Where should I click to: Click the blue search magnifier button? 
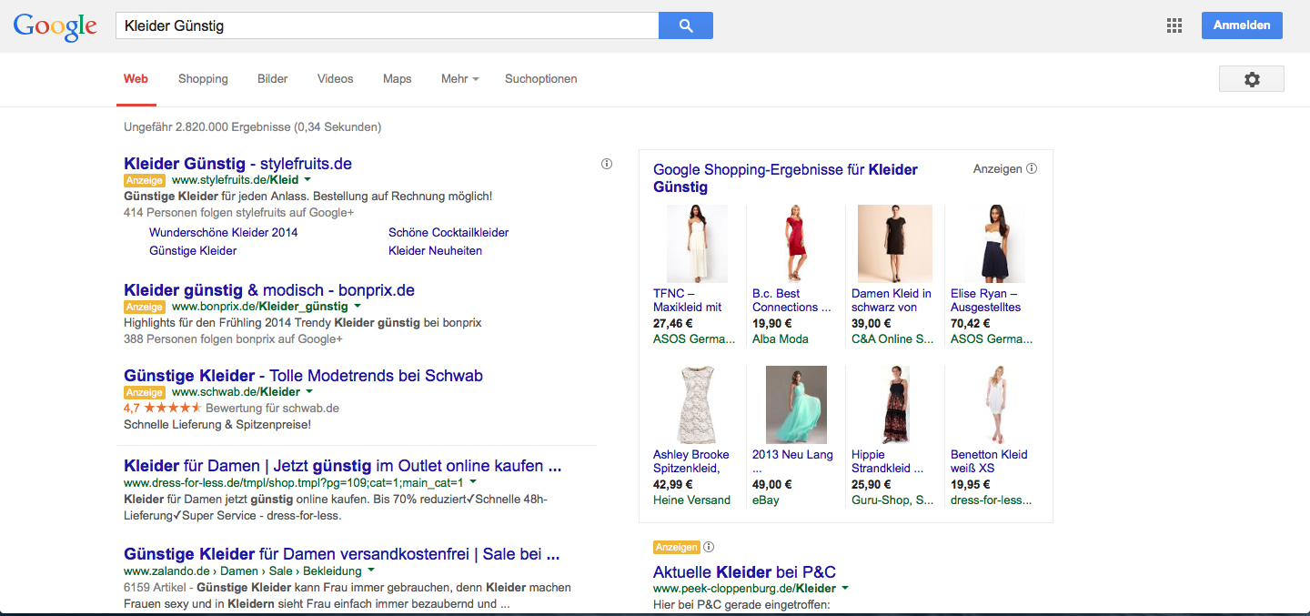[686, 25]
